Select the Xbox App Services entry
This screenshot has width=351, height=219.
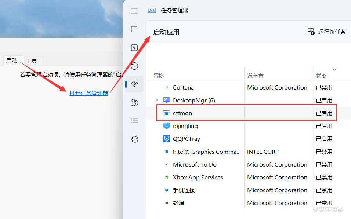tap(198, 177)
